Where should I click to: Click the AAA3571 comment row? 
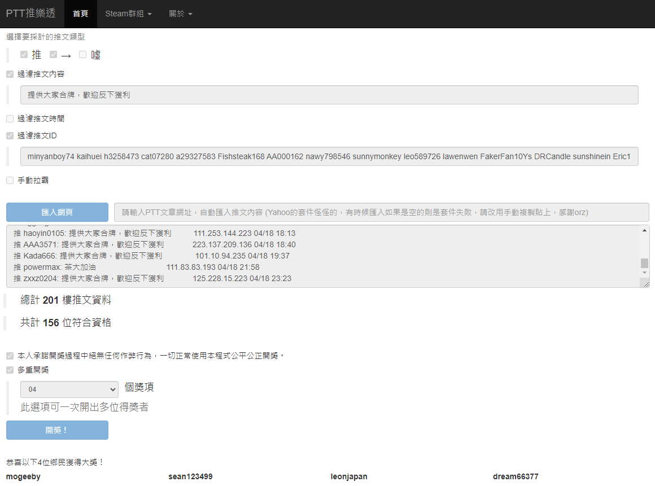tap(154, 244)
